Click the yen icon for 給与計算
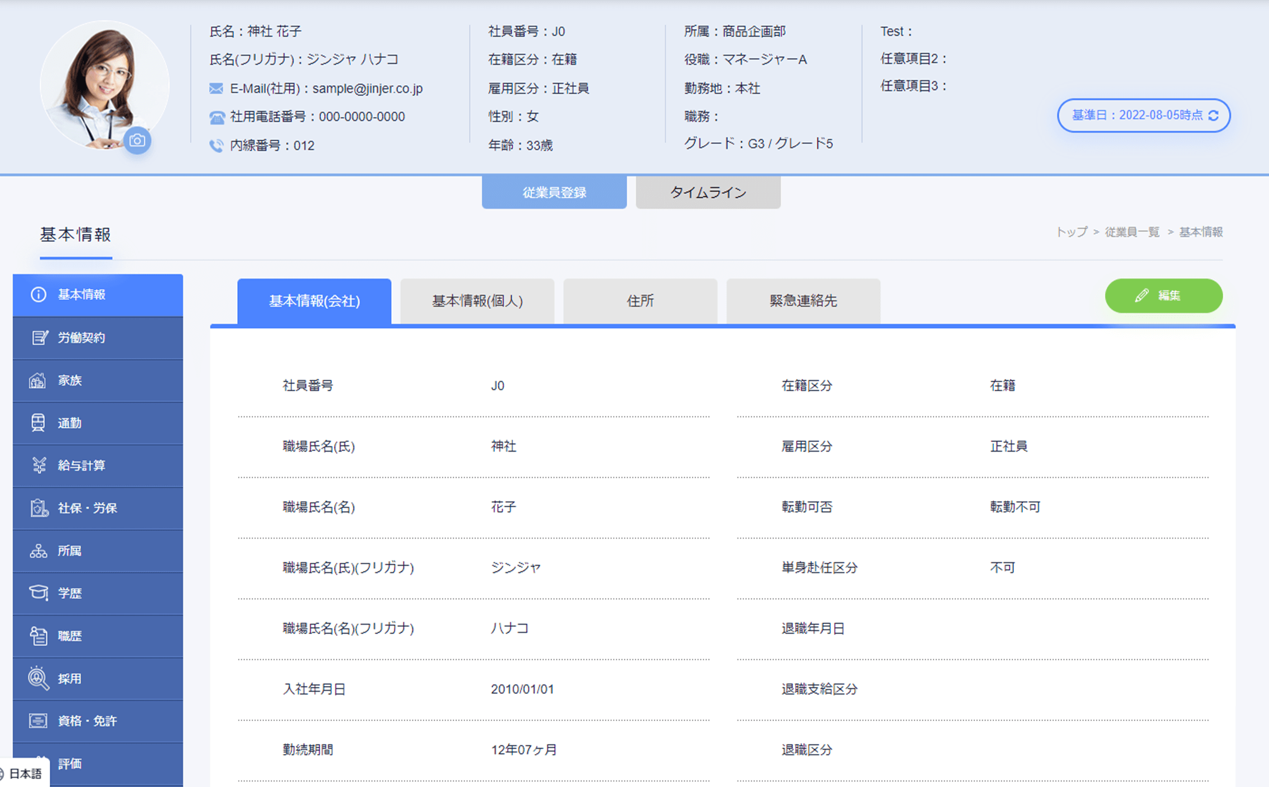The image size is (1269, 787). pos(39,466)
